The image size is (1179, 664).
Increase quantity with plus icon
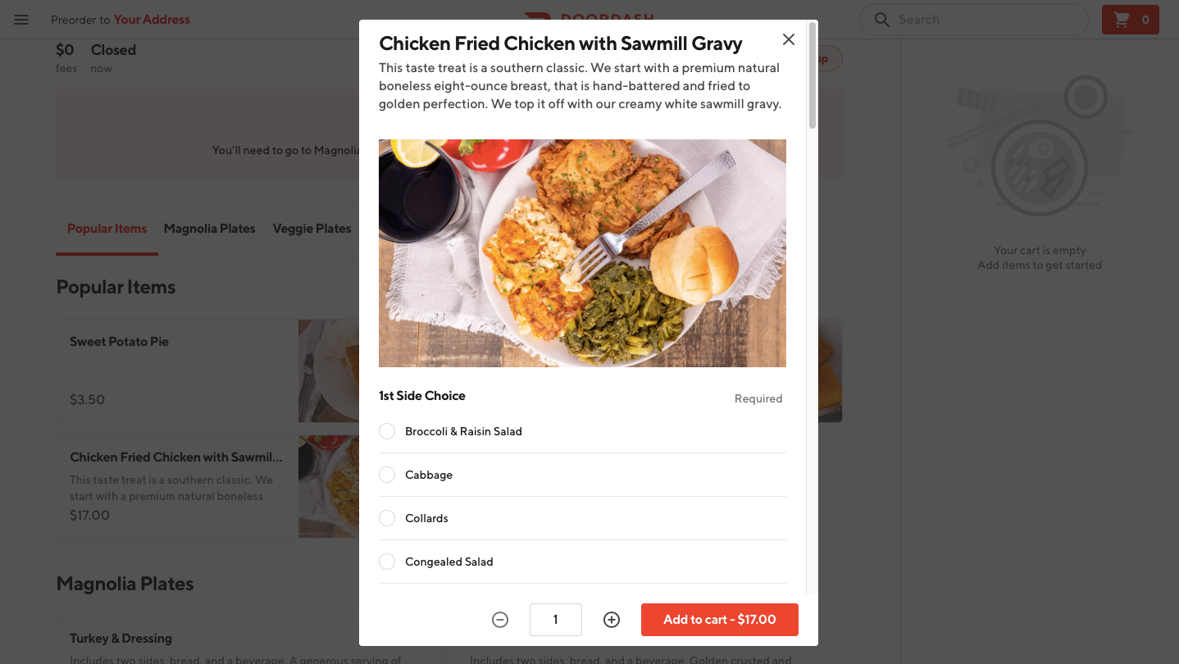pos(612,620)
